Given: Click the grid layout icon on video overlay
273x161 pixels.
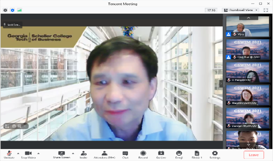Looking at the screenshot, I should tap(7, 126).
